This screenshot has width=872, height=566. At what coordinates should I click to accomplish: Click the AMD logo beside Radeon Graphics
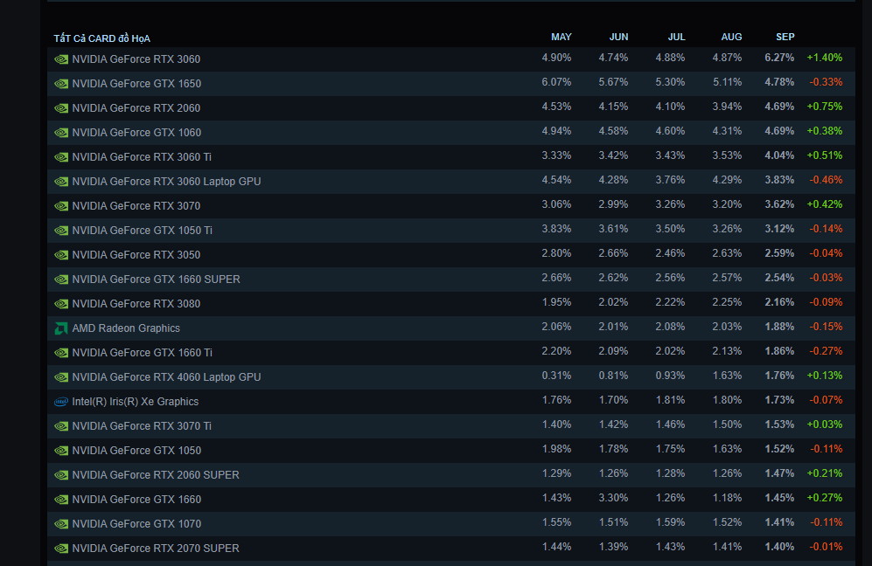[x=61, y=328]
